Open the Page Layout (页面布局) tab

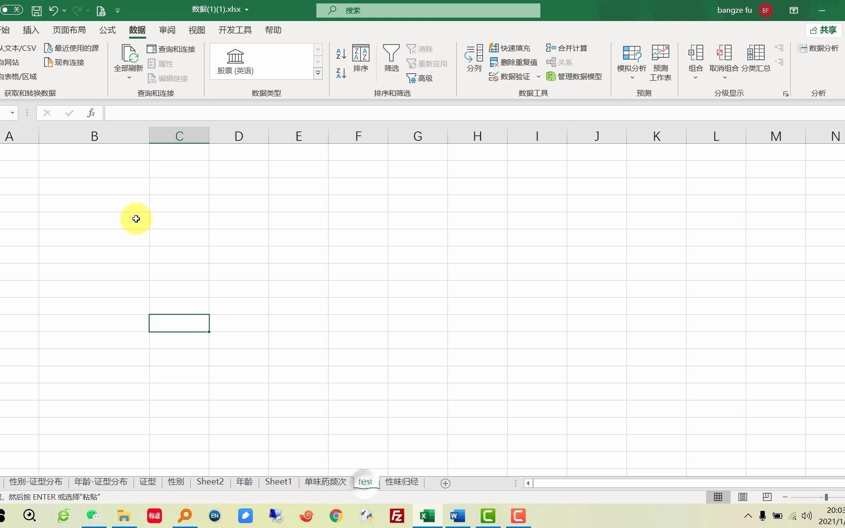[x=69, y=30]
